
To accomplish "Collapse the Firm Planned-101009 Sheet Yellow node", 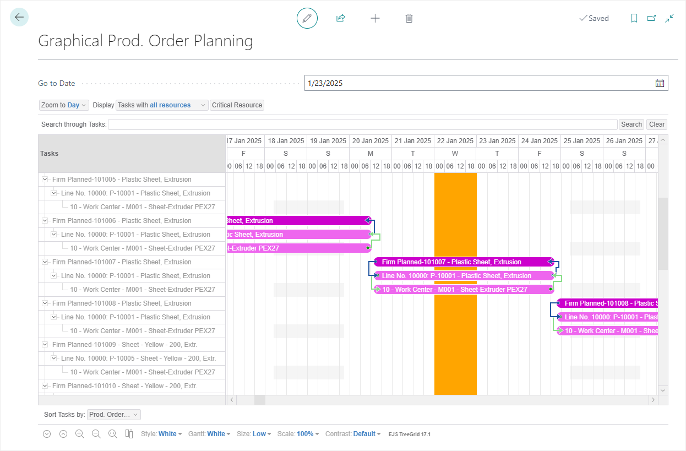I will (x=45, y=345).
